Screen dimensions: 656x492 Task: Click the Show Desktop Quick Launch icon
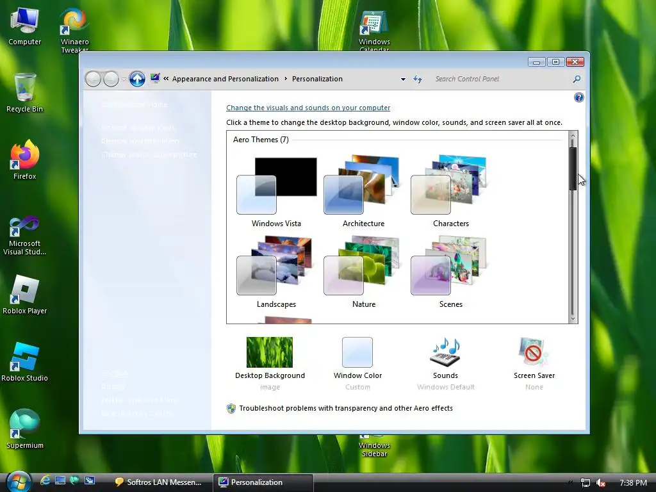click(x=60, y=480)
